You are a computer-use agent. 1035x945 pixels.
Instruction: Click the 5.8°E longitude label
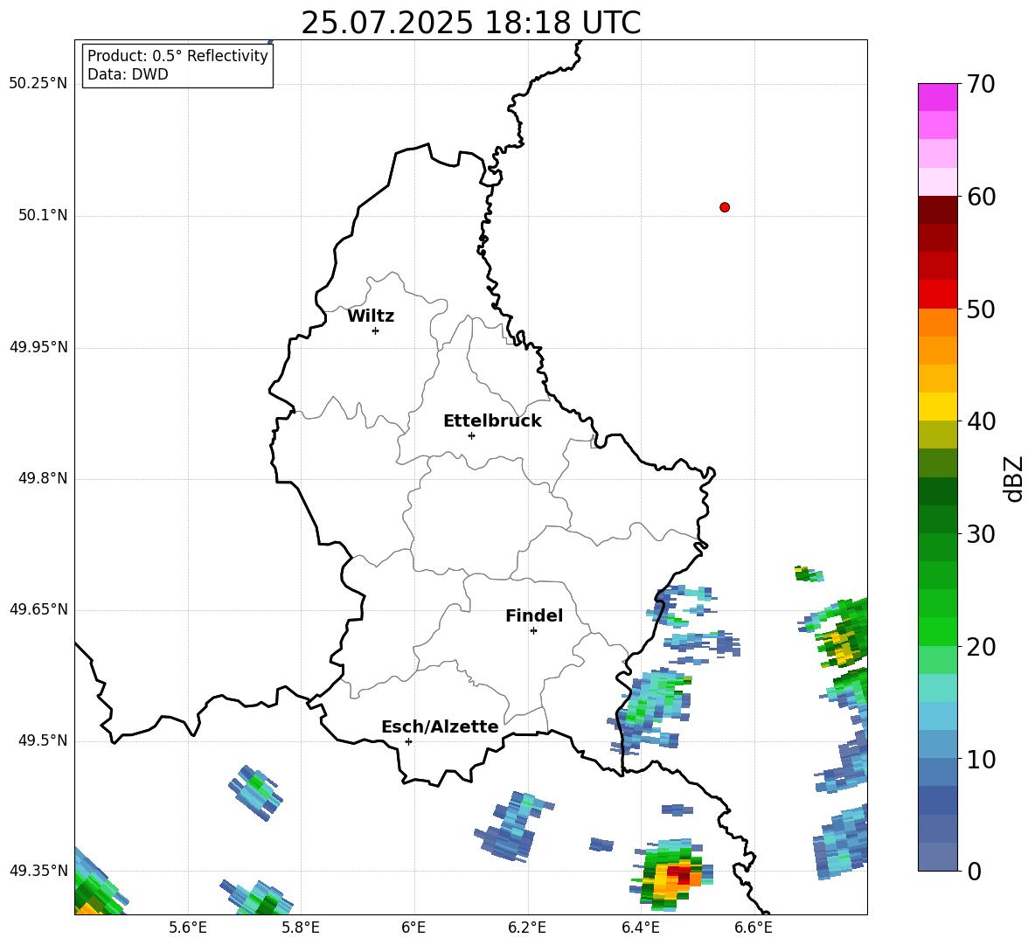301,928
